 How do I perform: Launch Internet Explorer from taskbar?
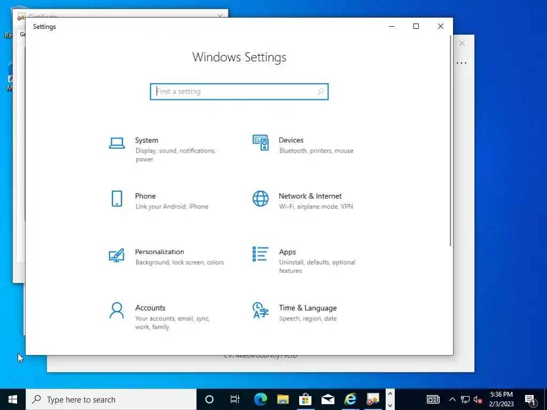350,399
